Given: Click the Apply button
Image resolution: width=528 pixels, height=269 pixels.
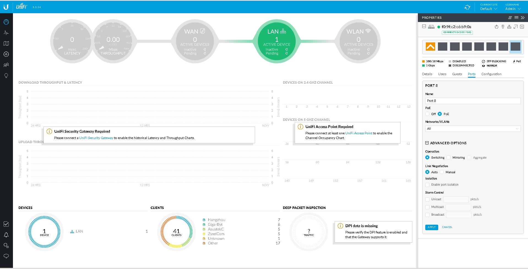Looking at the screenshot, I should coord(432,227).
